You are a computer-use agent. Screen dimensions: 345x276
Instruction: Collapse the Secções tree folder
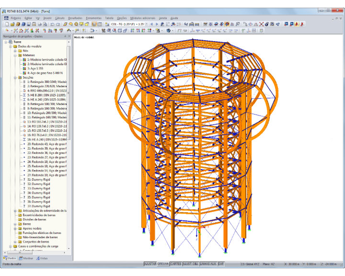tap(15, 78)
